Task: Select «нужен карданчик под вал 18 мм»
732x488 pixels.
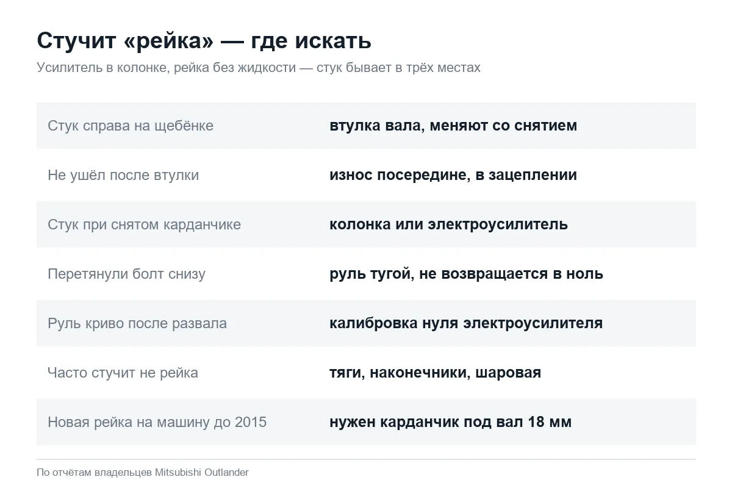Action: coord(450,422)
